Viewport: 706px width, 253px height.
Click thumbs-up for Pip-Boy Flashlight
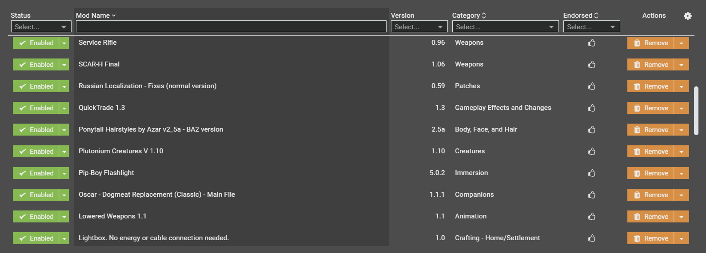pyautogui.click(x=591, y=173)
